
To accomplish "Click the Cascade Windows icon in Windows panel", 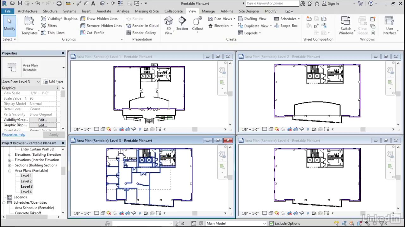I will tap(373, 26).
